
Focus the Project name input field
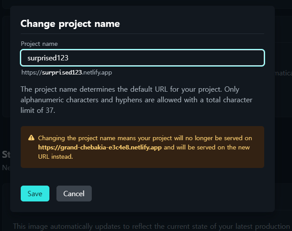click(x=142, y=58)
